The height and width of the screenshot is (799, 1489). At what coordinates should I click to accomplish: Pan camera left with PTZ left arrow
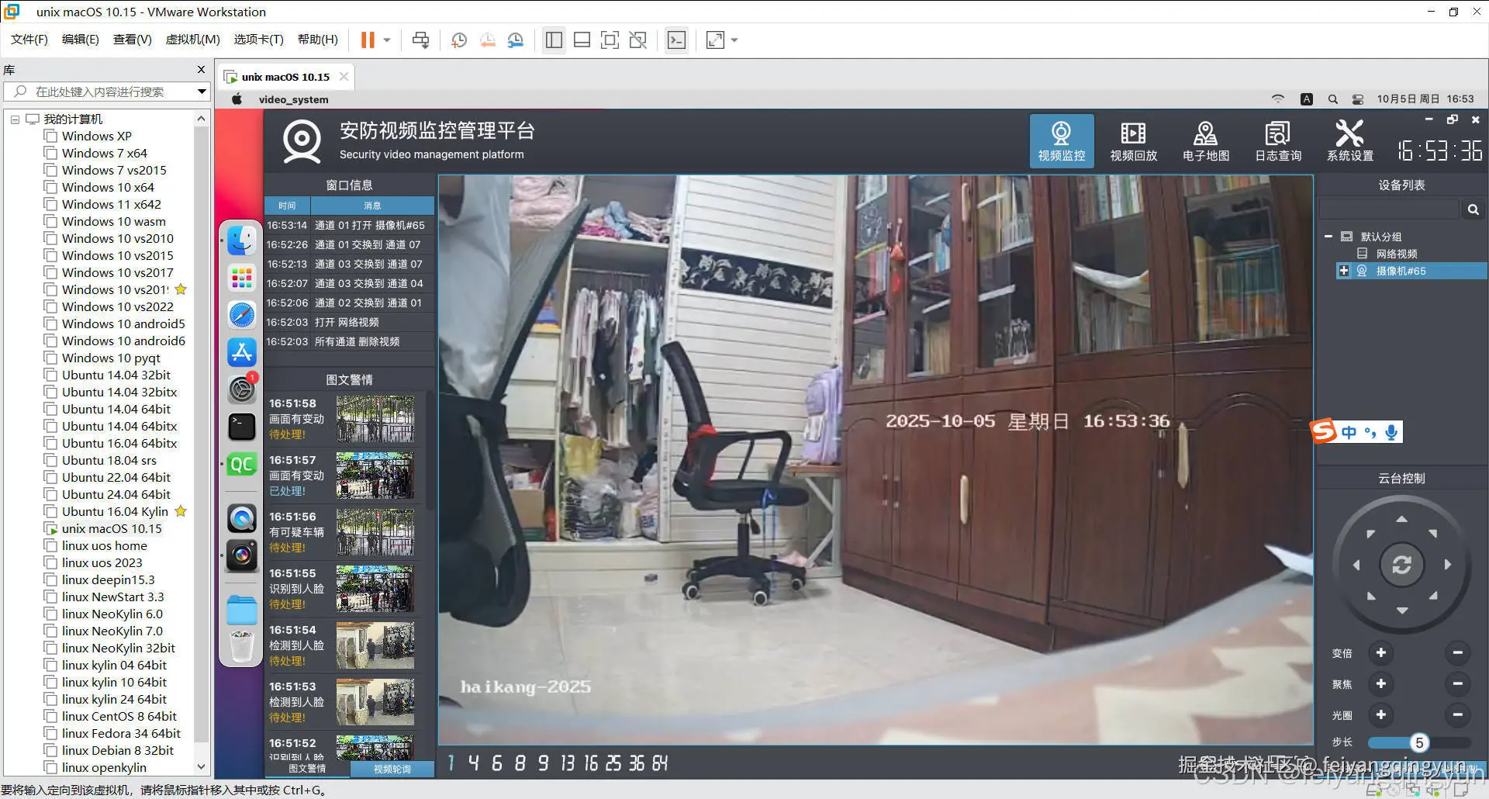pos(1356,565)
